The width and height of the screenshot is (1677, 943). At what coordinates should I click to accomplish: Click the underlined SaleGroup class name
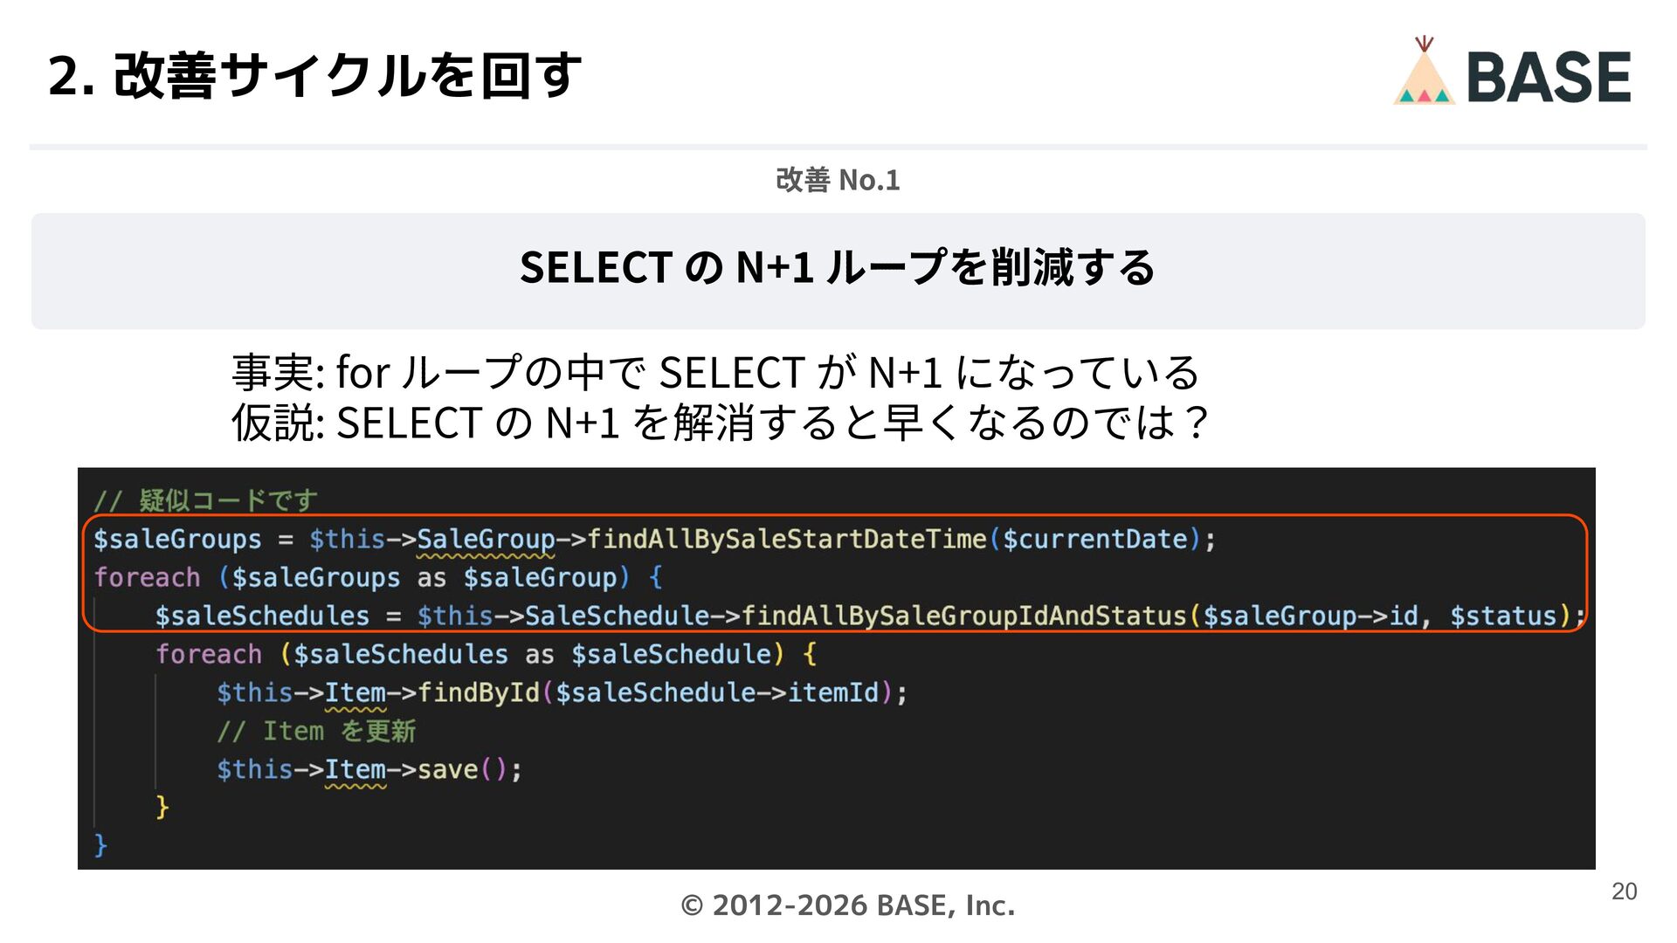point(486,540)
